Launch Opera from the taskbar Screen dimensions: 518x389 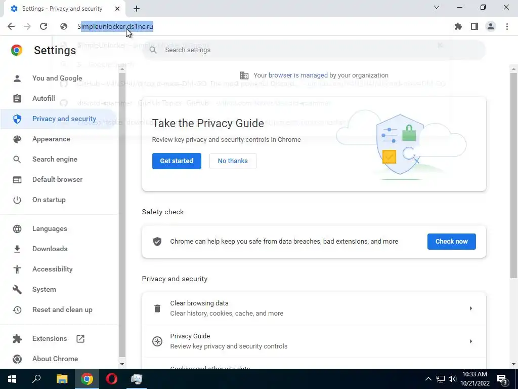click(x=112, y=379)
